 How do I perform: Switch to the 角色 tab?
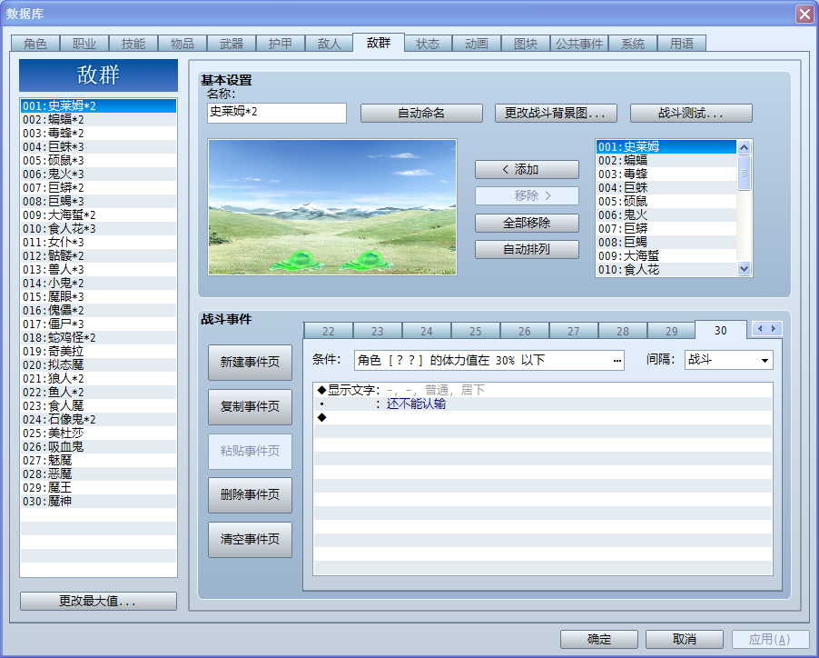point(35,44)
